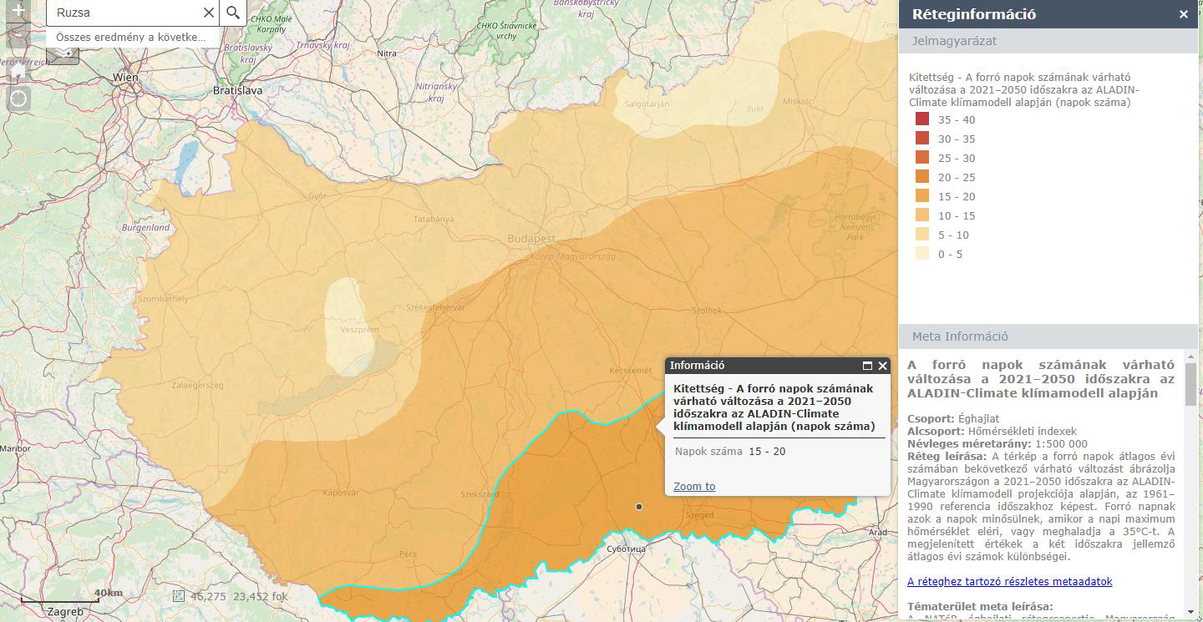Click the magnifier search button
The image size is (1203, 622).
(x=233, y=13)
